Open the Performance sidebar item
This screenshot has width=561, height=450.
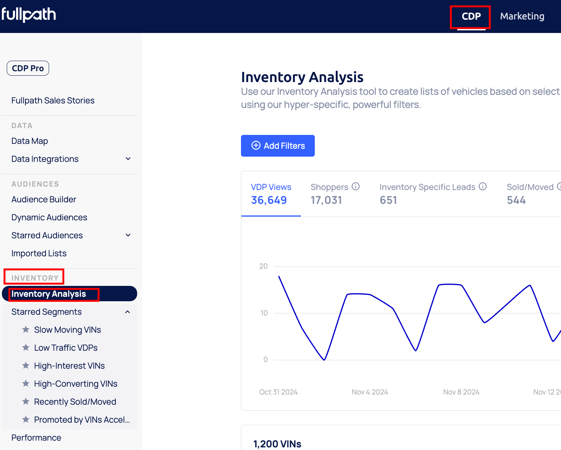(36, 438)
